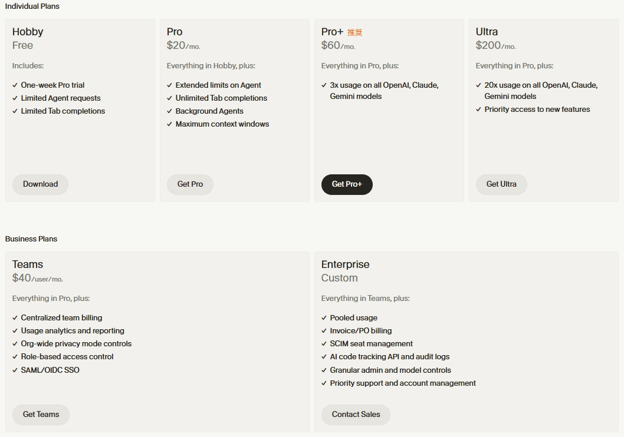Click the checkmark next to SCIM seat management
Image resolution: width=624 pixels, height=437 pixels.
324,344
